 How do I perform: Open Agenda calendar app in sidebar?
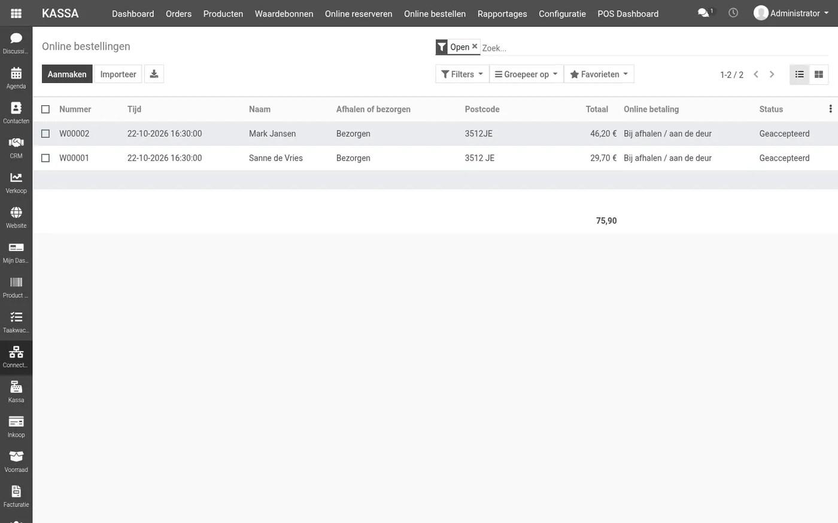16,78
